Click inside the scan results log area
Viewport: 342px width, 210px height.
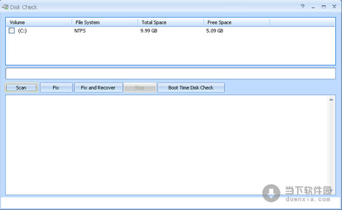pos(167,145)
